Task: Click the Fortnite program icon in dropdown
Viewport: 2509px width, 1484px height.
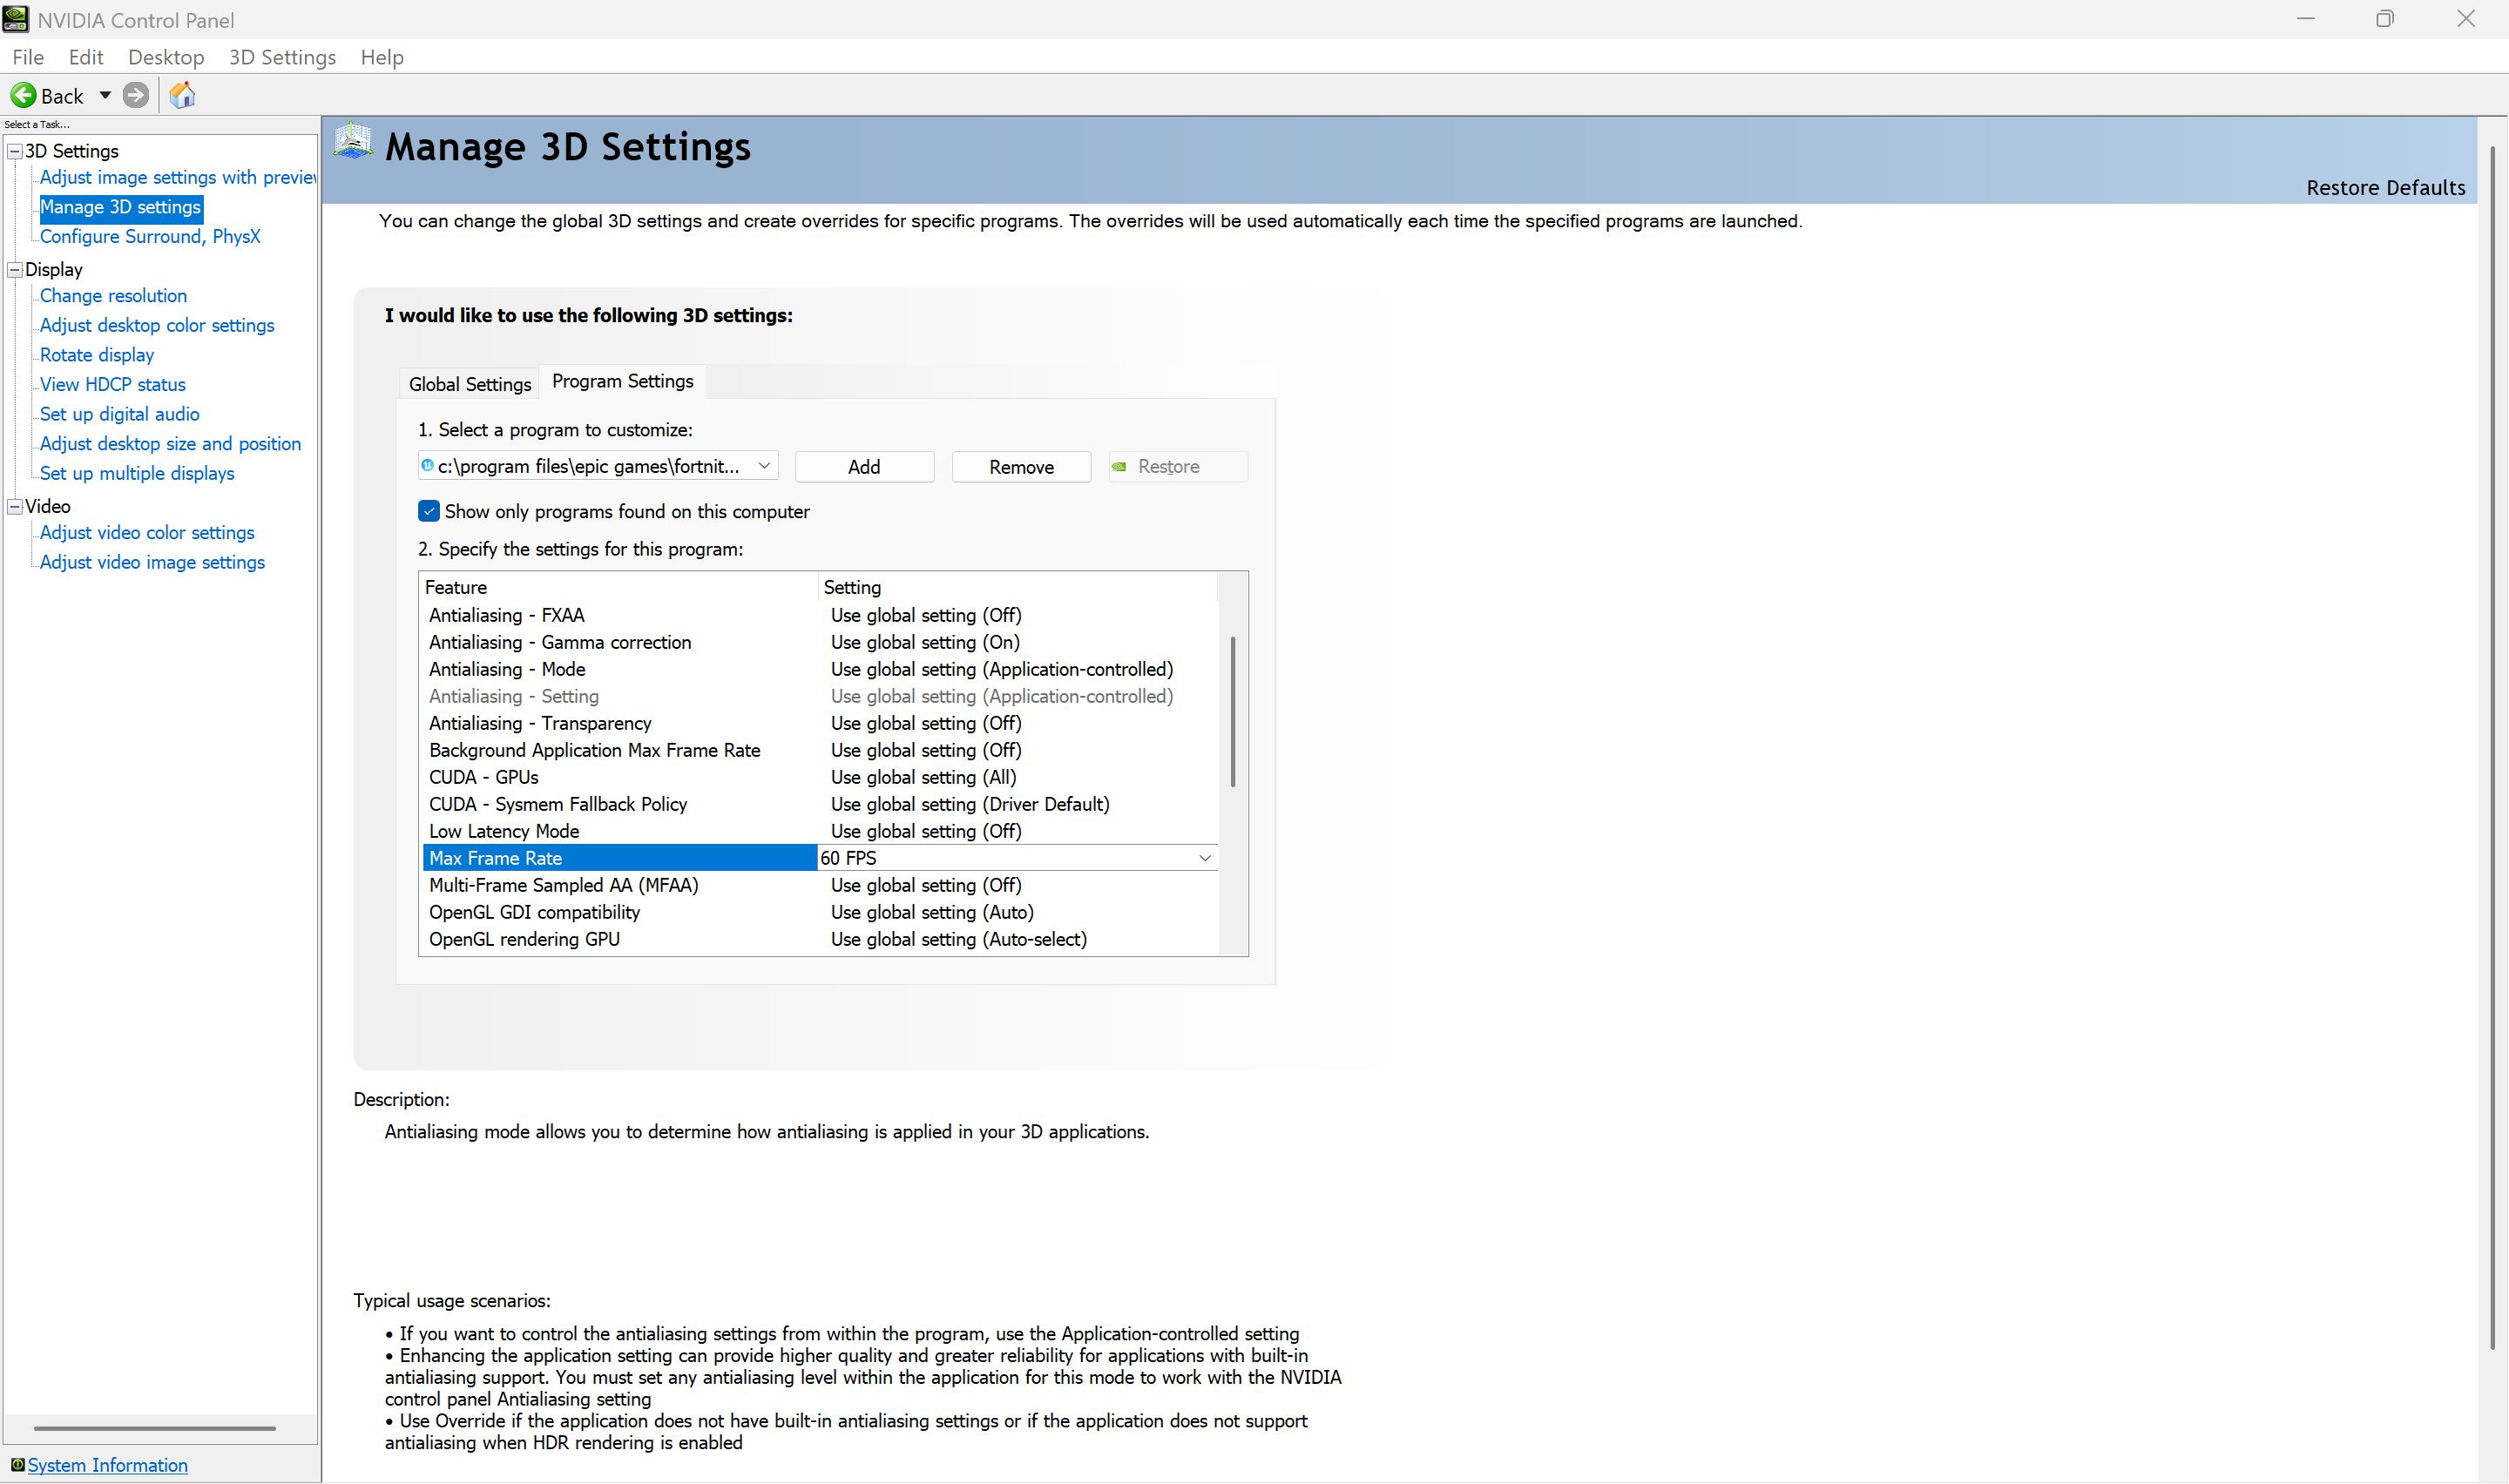Action: (428, 466)
